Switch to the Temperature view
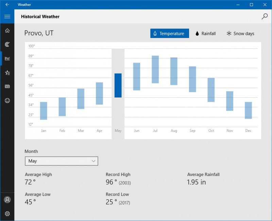 [169, 33]
